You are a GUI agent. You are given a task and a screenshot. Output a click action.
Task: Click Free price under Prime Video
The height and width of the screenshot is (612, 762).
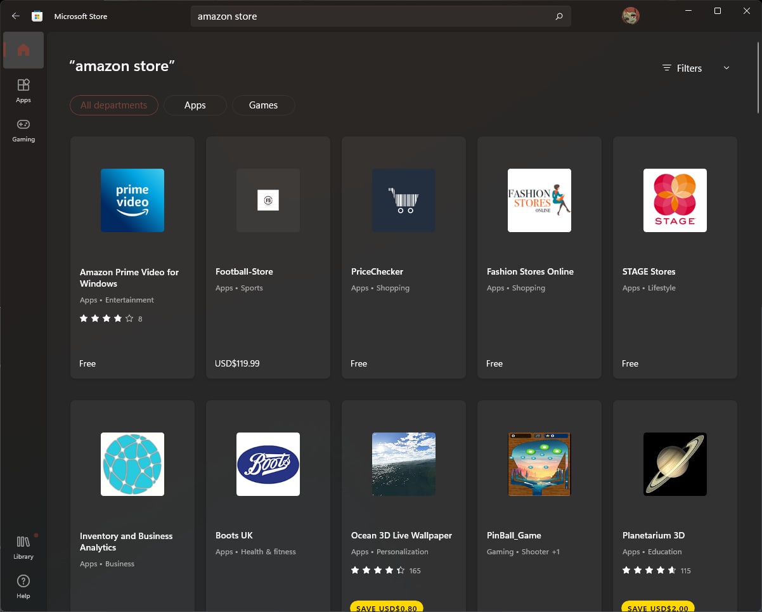(x=87, y=363)
